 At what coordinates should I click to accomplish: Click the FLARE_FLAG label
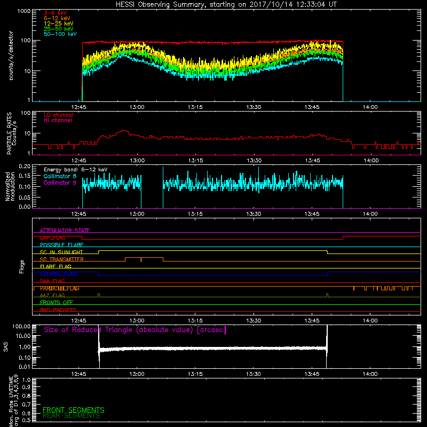coord(56,266)
